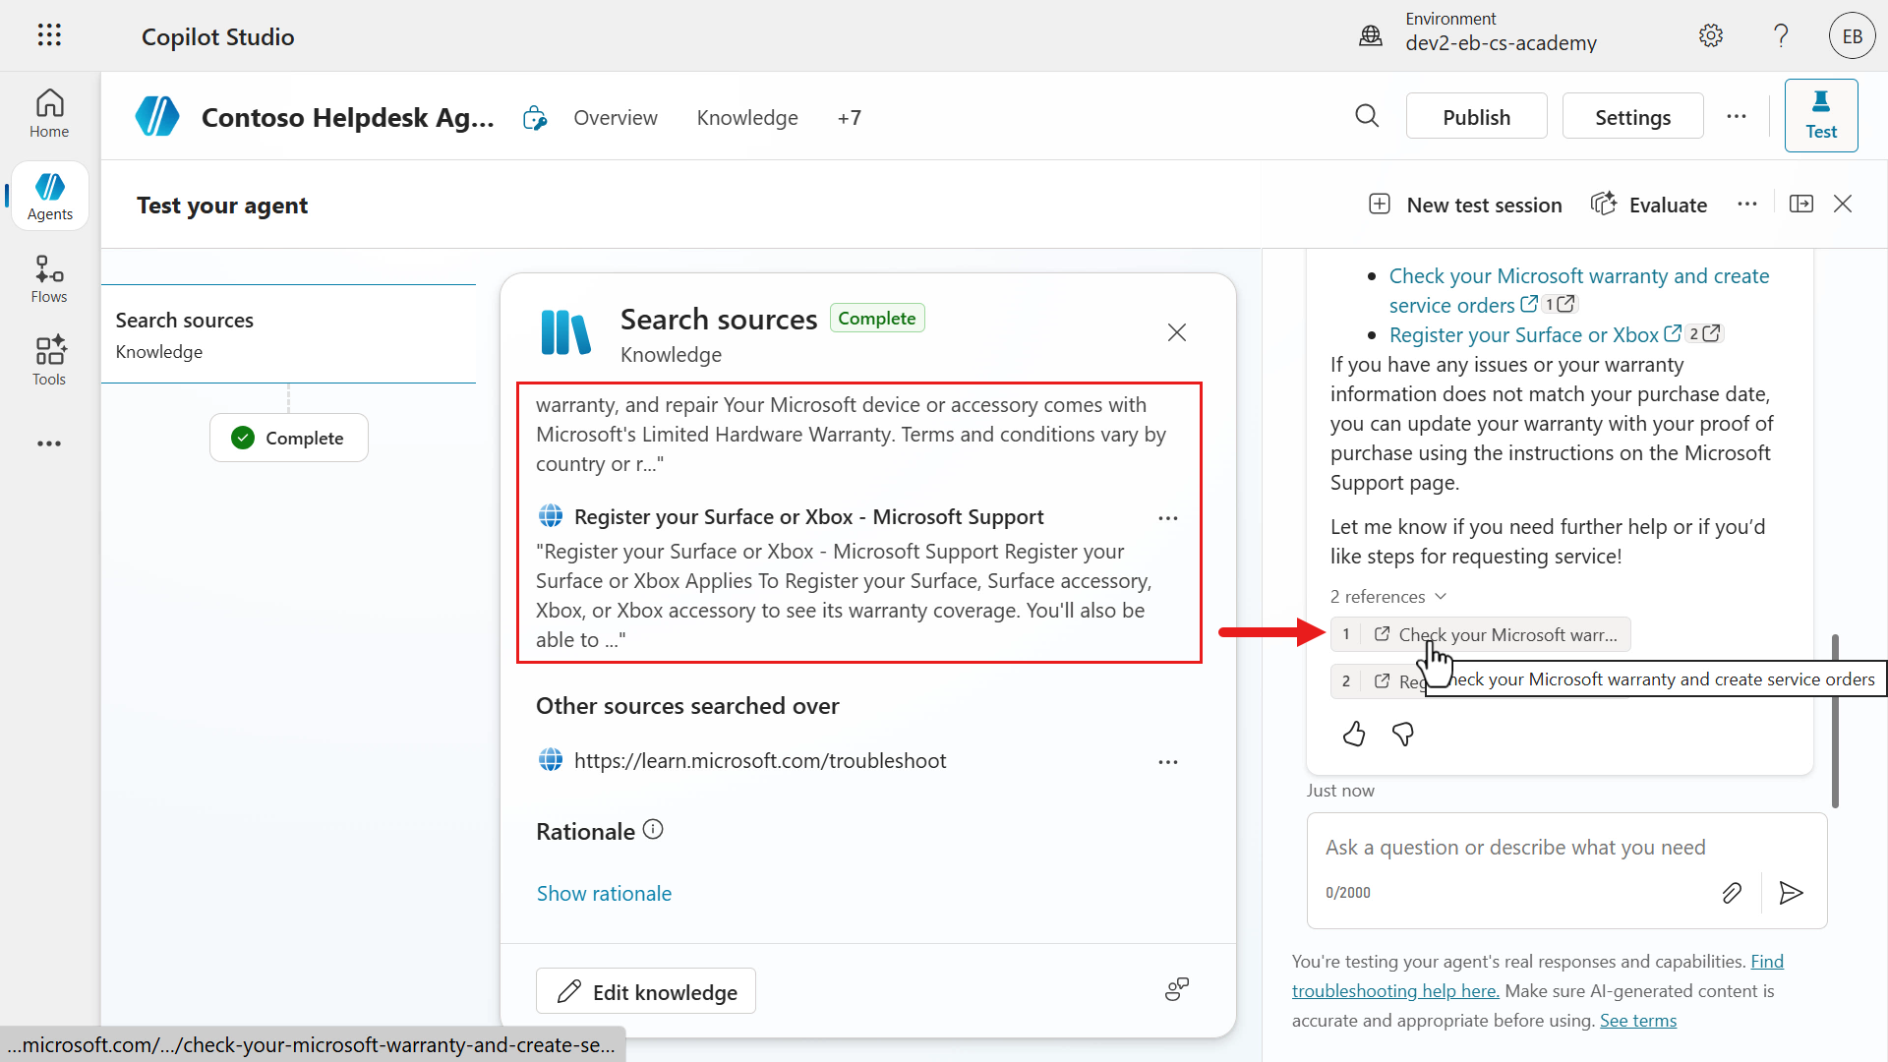Expand the +7 more tabs menu
Image resolution: width=1888 pixels, height=1062 pixels.
(850, 118)
